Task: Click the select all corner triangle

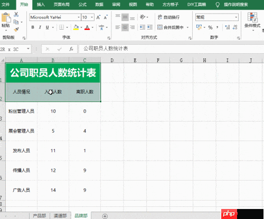Action: (x=3, y=60)
